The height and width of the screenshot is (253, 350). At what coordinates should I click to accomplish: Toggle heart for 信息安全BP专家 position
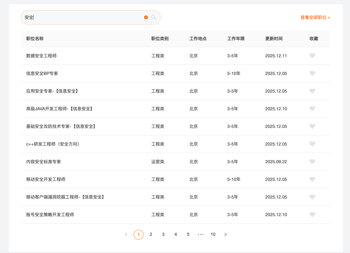tap(312, 73)
